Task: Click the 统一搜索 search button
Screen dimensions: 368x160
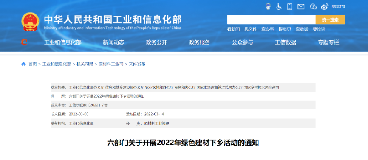Action: tap(330, 20)
